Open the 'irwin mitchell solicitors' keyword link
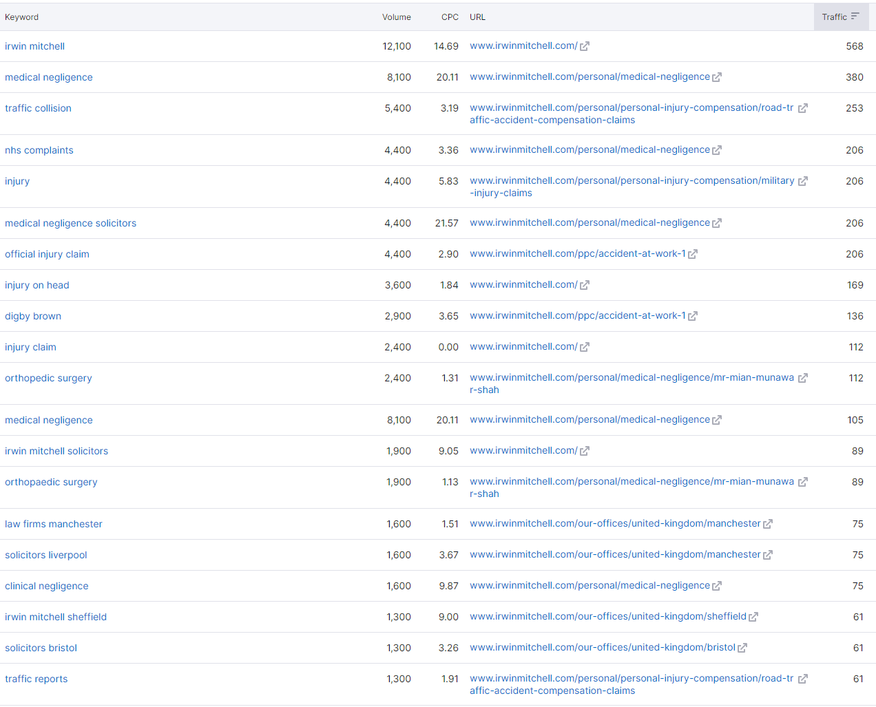The height and width of the screenshot is (707, 876). tap(56, 451)
